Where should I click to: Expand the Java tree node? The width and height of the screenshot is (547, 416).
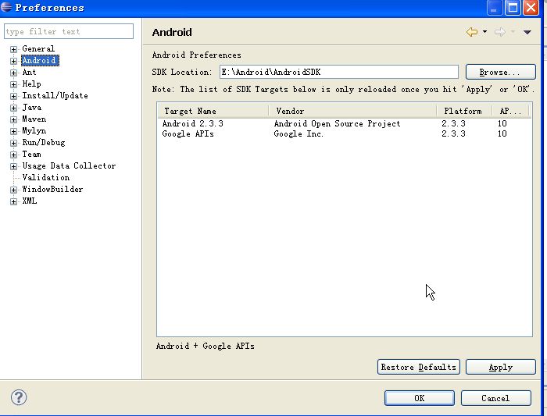click(x=13, y=108)
